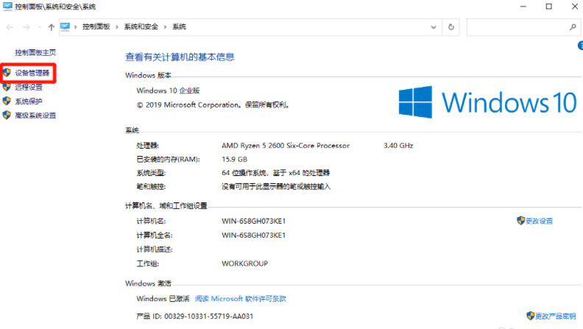Image resolution: width=583 pixels, height=329 pixels.
Task: Click 更改产品密钥 link
Action: click(556, 316)
